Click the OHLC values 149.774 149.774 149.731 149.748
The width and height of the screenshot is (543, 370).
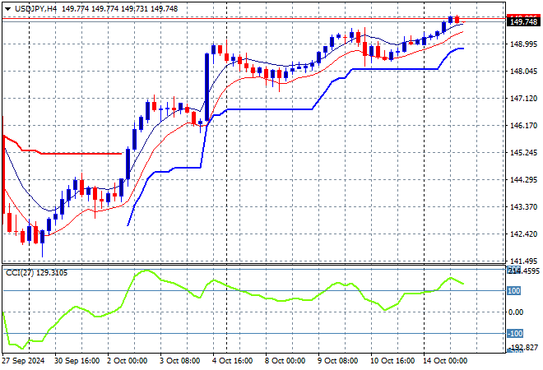pyautogui.click(x=120, y=9)
